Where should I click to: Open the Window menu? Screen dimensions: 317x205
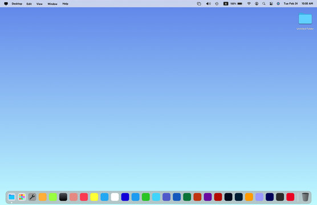(52, 3)
